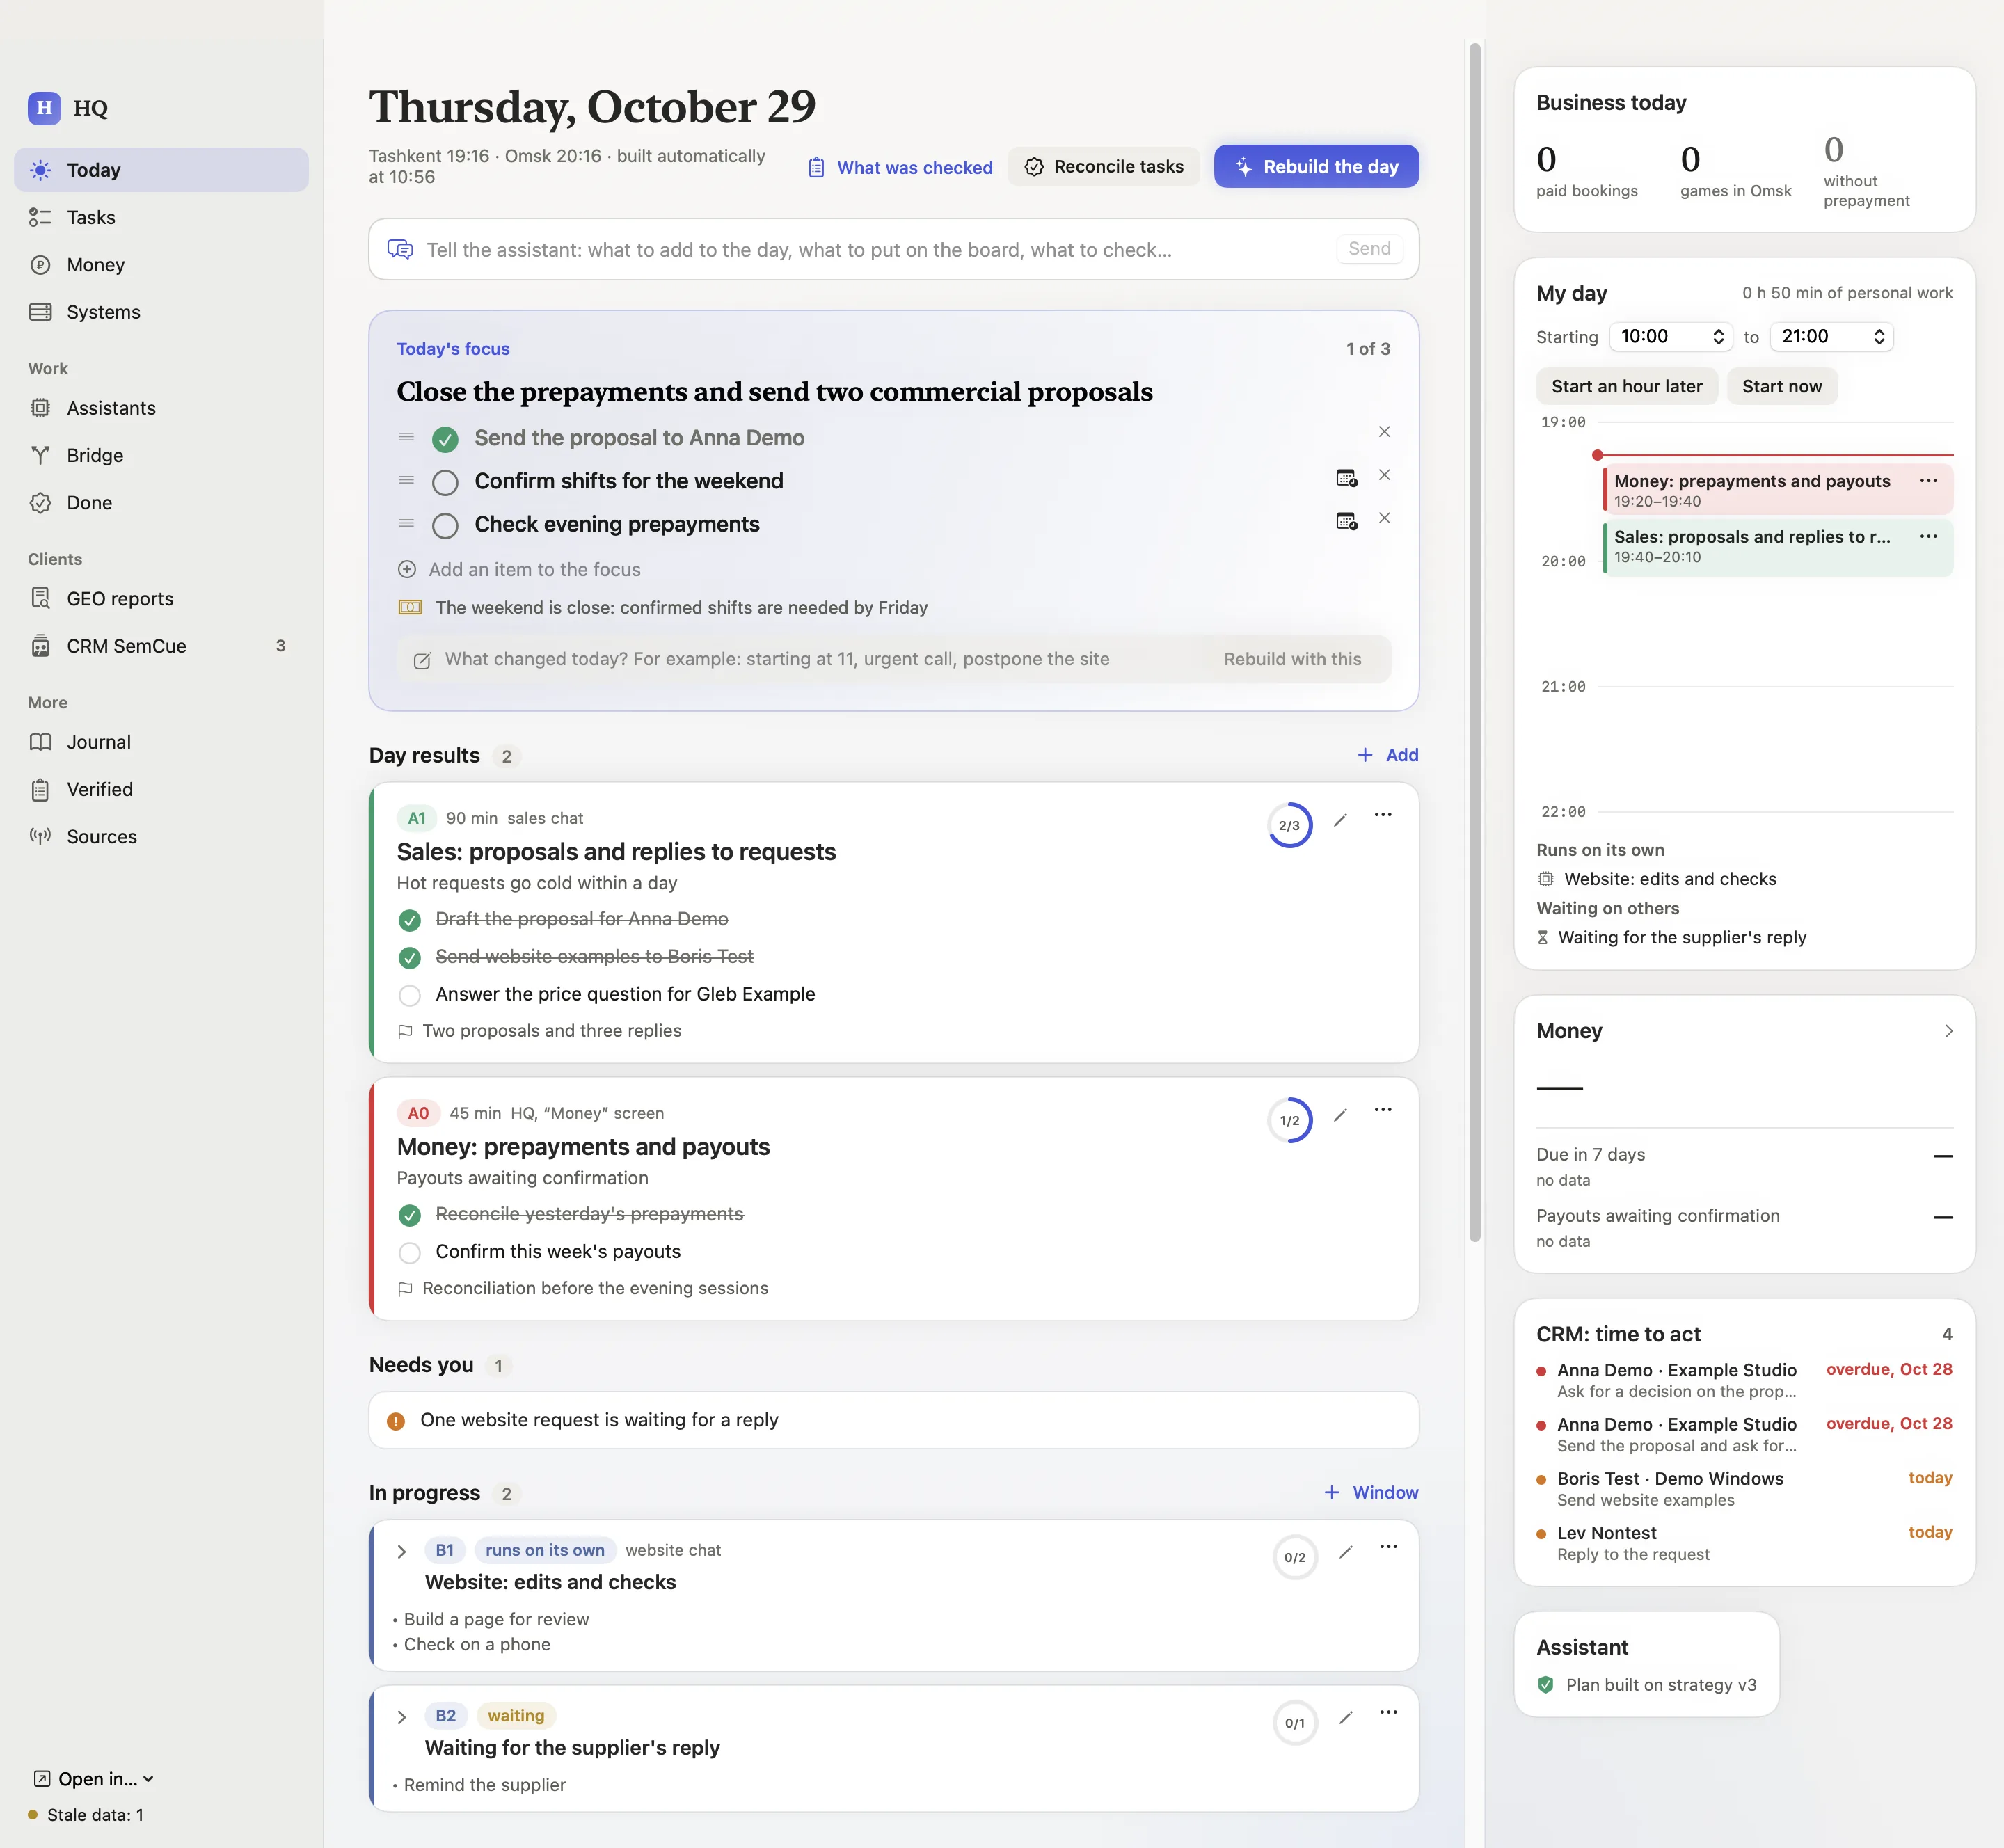The width and height of the screenshot is (2004, 1848).
Task: Check off Confirm shifts for the weekend
Action: 445,483
